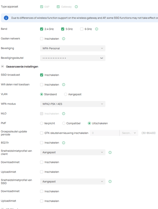Click the GTK interval number field
The height and width of the screenshot is (209, 158).
click(104, 133)
